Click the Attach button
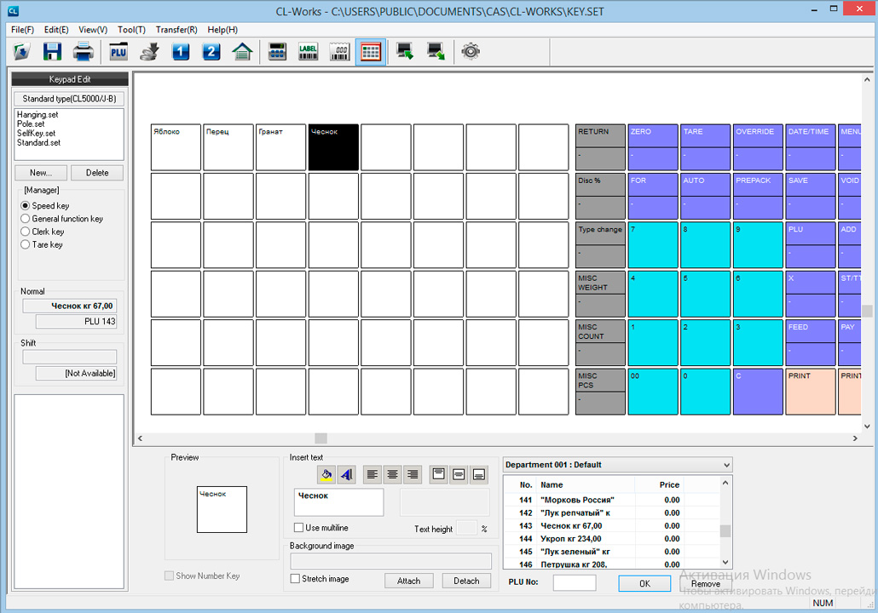Image resolution: width=878 pixels, height=613 pixels. 408,581
